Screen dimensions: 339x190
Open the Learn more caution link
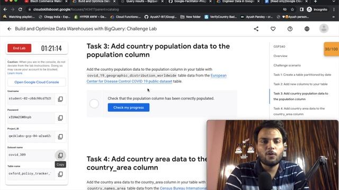(15, 73)
